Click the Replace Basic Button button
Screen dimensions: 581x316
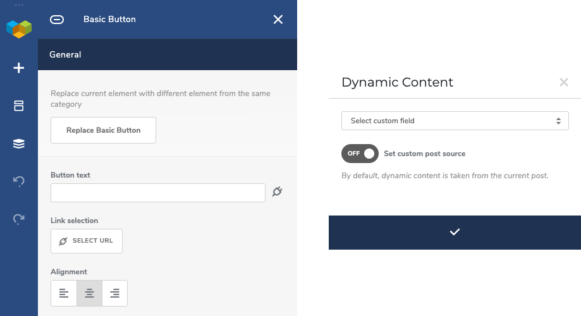pos(104,130)
